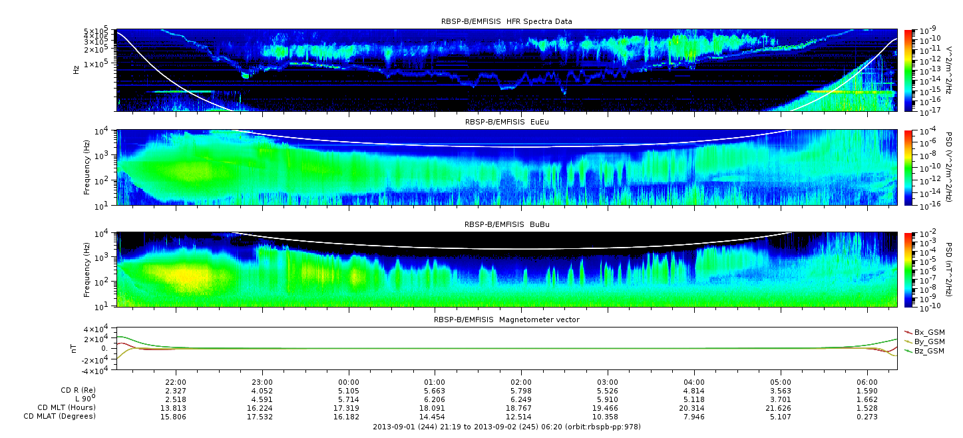Click the BuBu panel color bar
963x438 pixels.
pos(908,270)
